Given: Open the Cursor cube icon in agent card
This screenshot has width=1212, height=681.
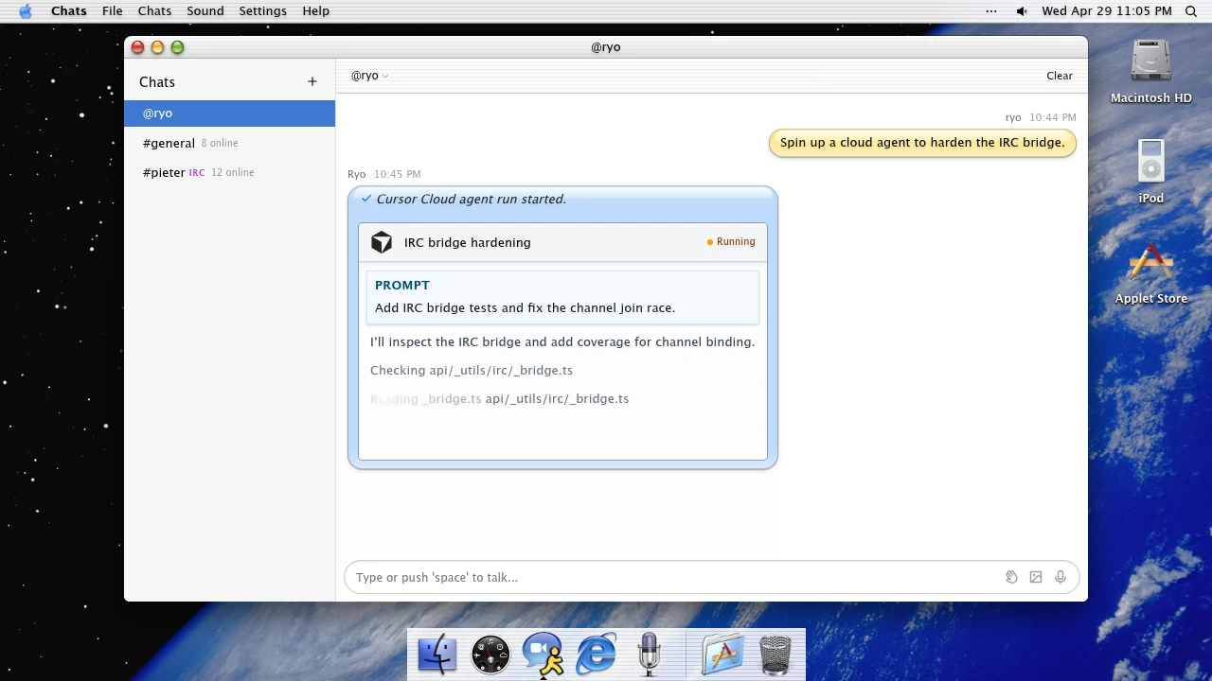Looking at the screenshot, I should pyautogui.click(x=382, y=243).
